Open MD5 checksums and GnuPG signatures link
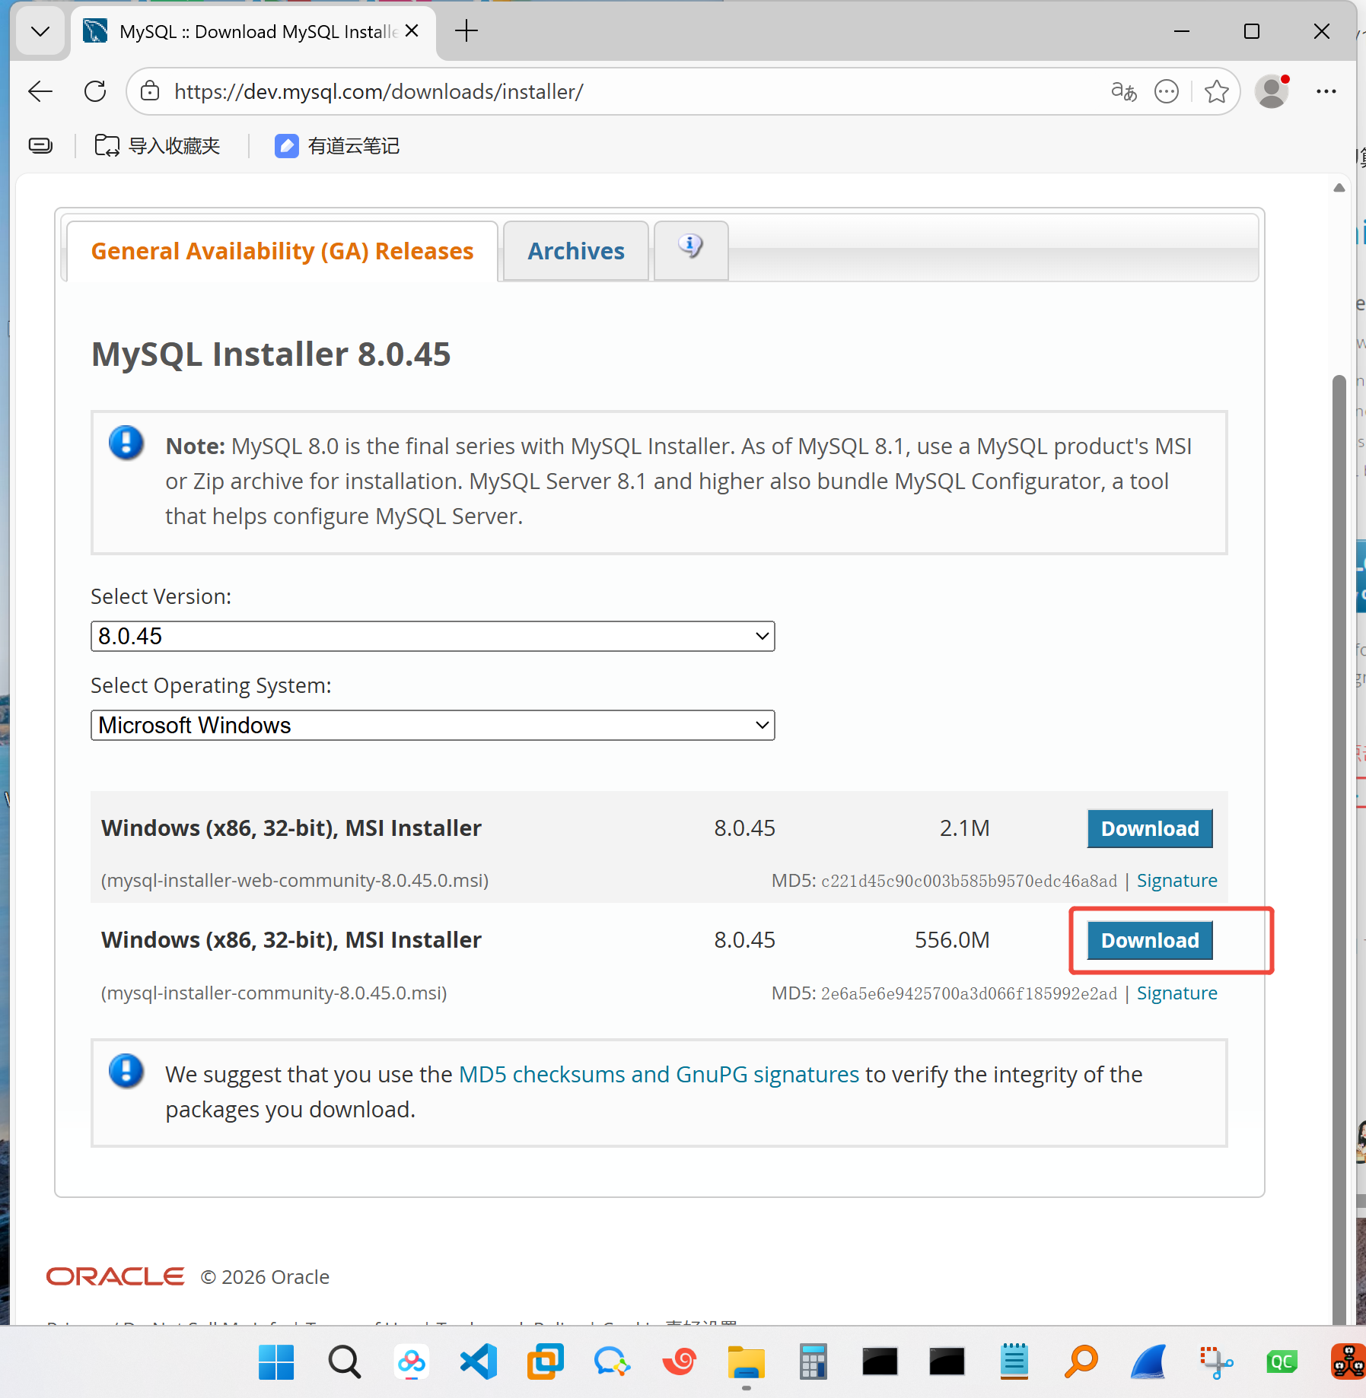 (x=659, y=1074)
